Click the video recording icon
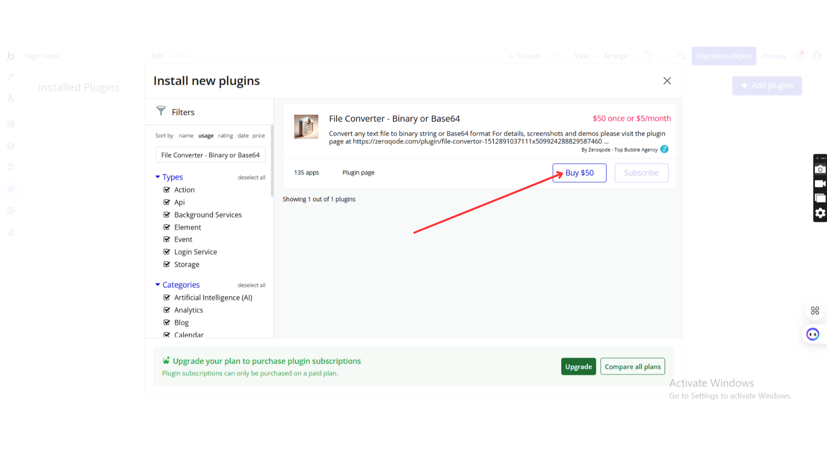Image resolution: width=827 pixels, height=466 pixels. pos(820,184)
